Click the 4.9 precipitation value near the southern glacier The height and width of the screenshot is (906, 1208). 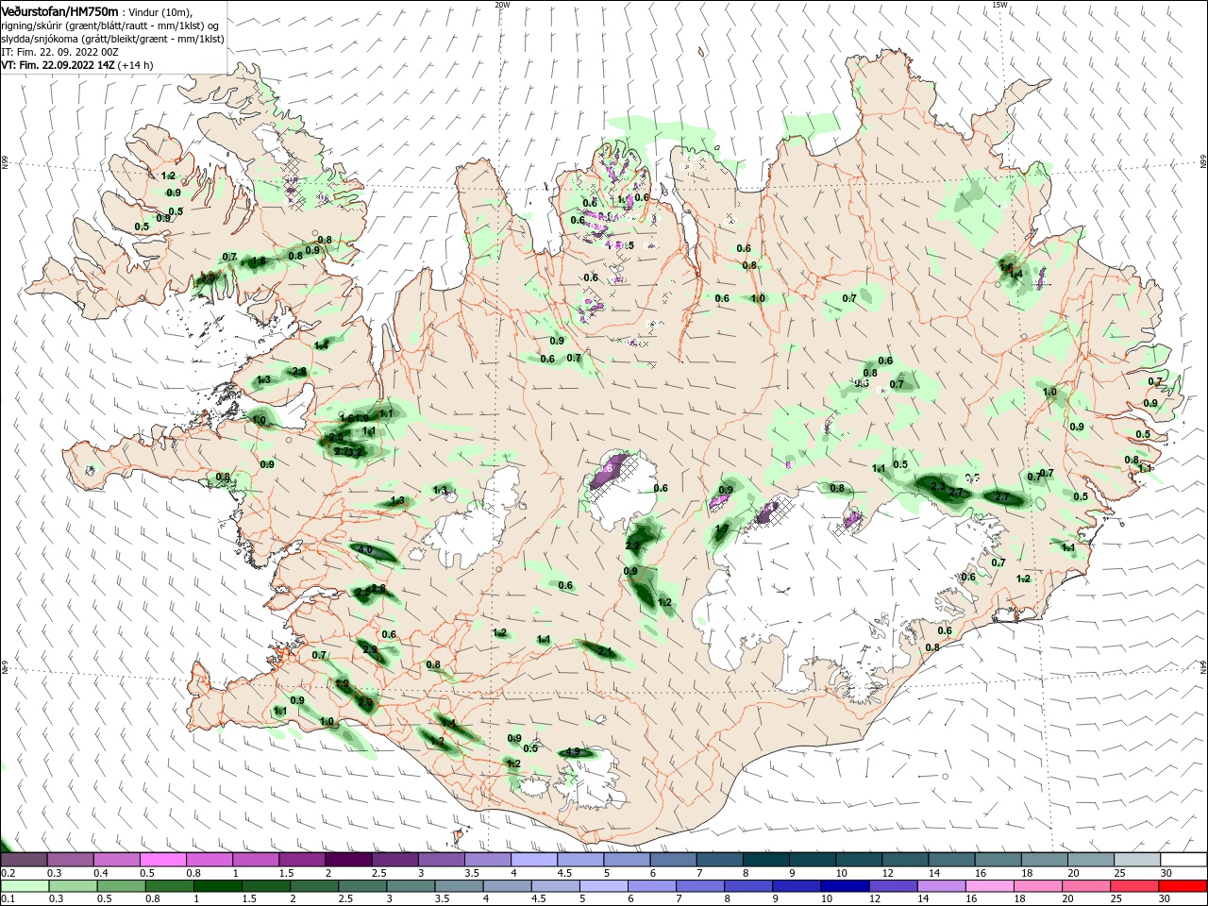coord(573,752)
